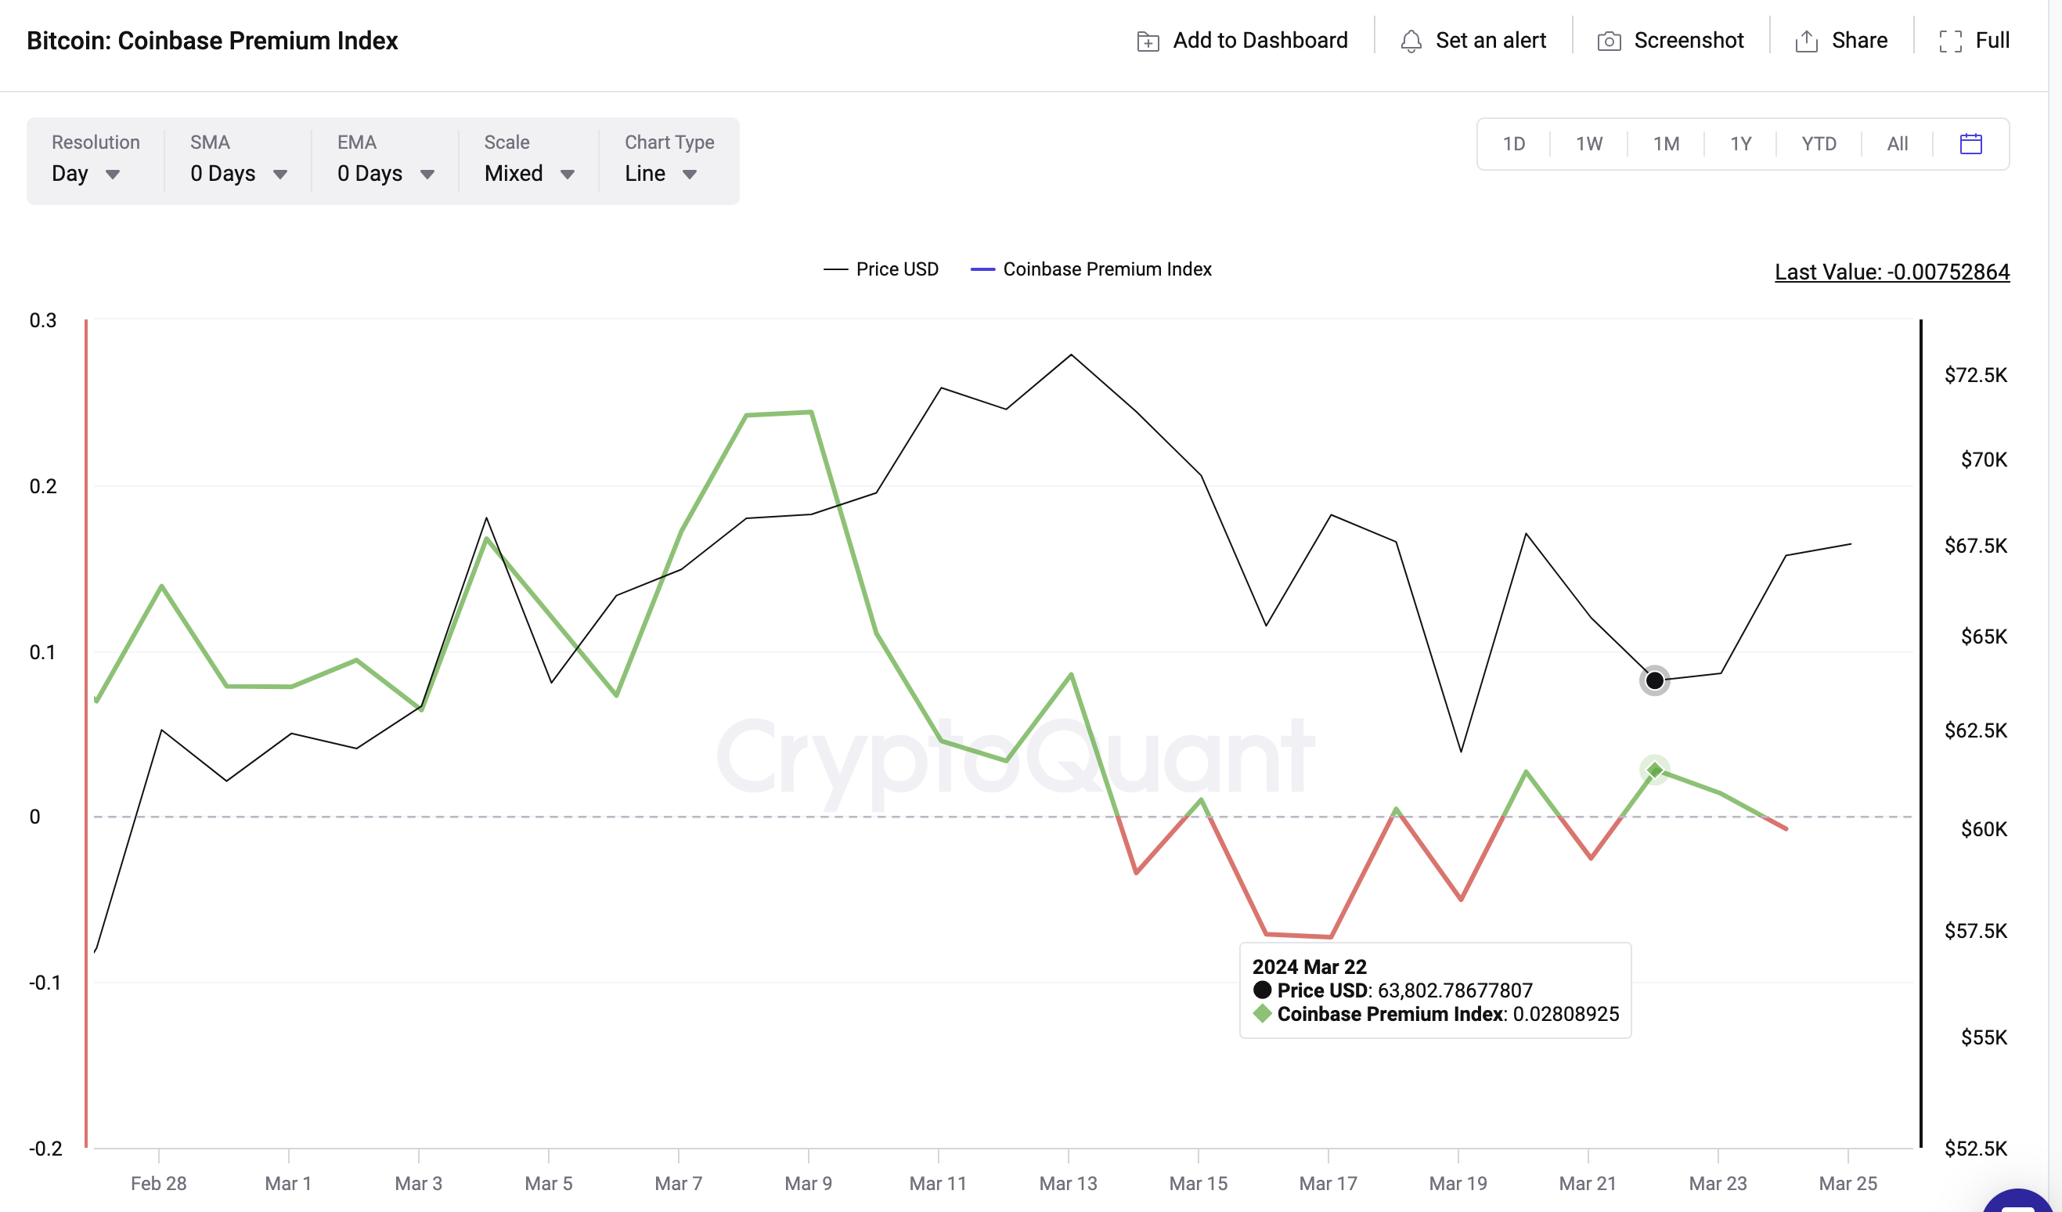Toggle the Price USD legend series
Image resolution: width=2062 pixels, height=1212 pixels.
pos(881,269)
